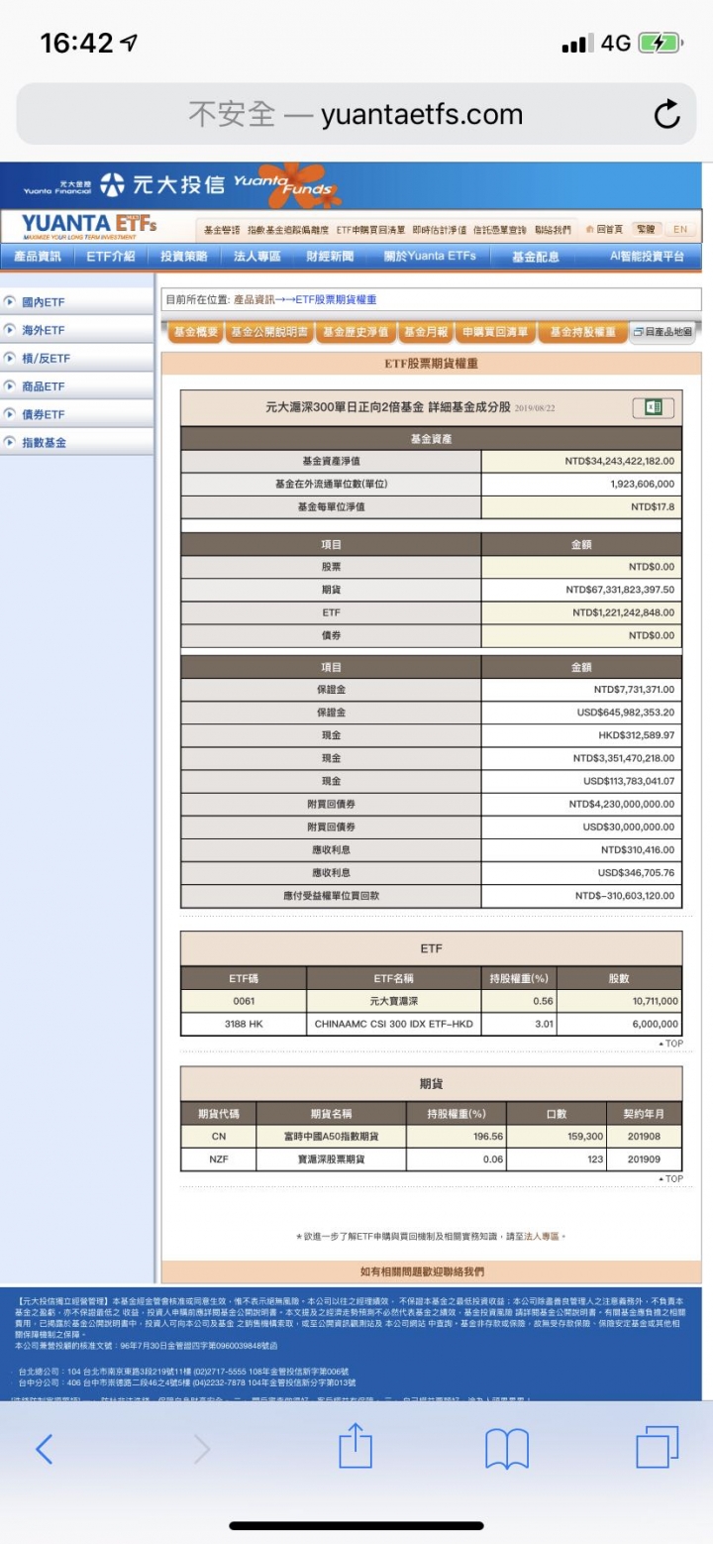The height and width of the screenshot is (1544, 713).
Task: Switch to the 基金月報 tab
Action: [426, 332]
